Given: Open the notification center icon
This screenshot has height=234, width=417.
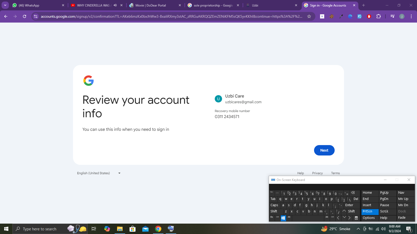Looking at the screenshot, I should click(409, 229).
